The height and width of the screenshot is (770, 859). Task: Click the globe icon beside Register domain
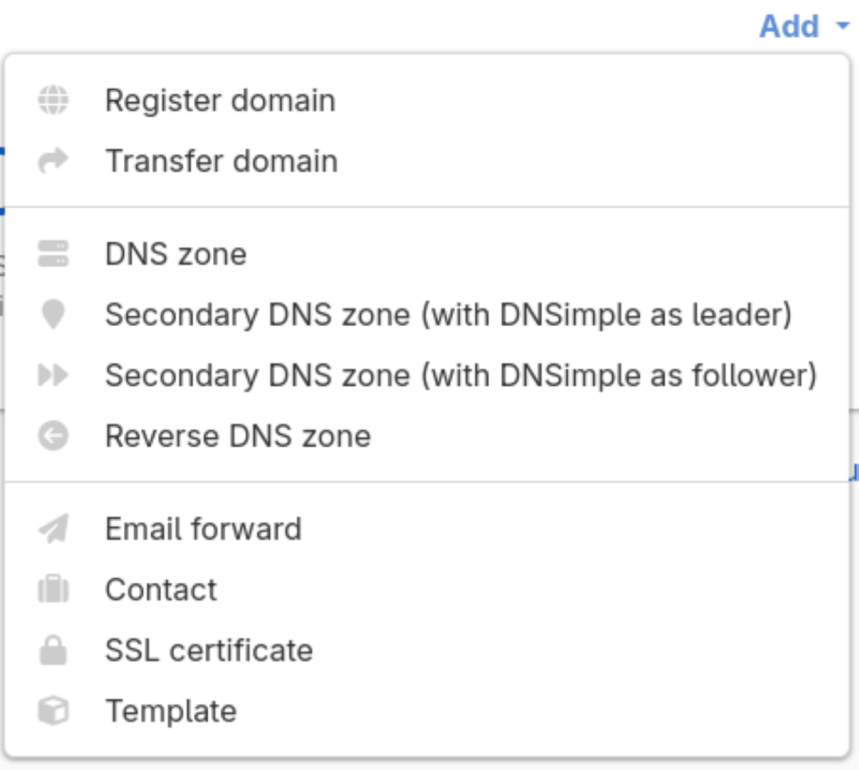click(x=55, y=100)
